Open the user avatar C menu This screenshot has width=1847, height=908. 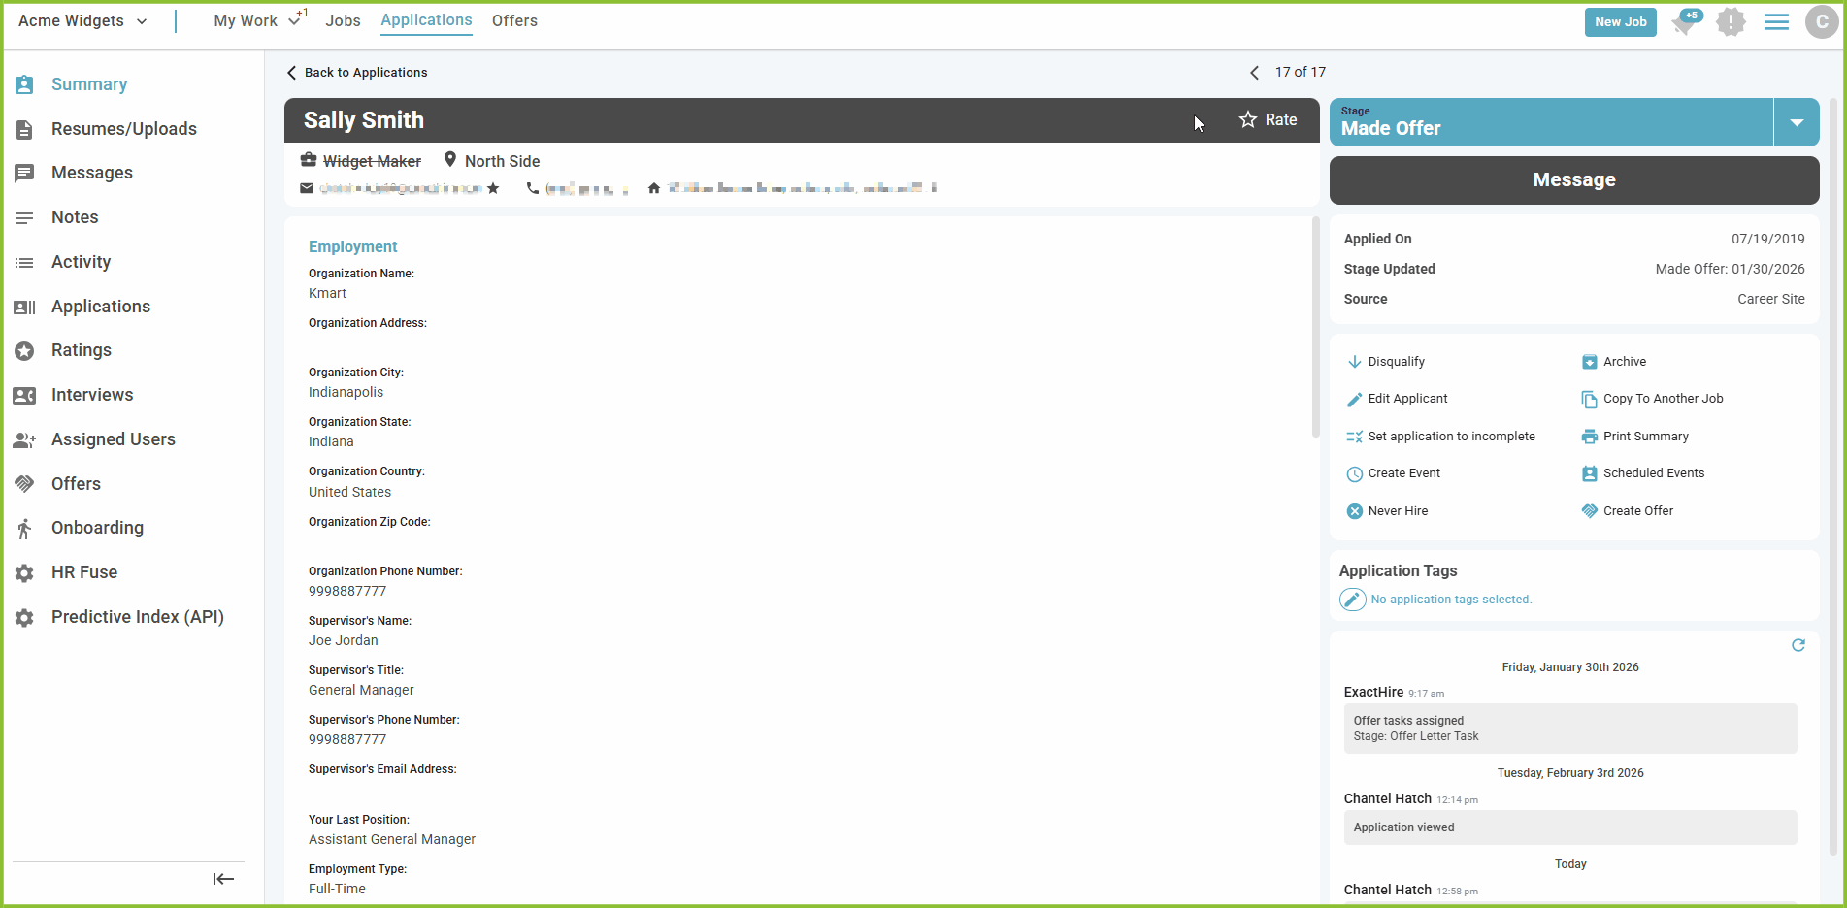(1821, 21)
